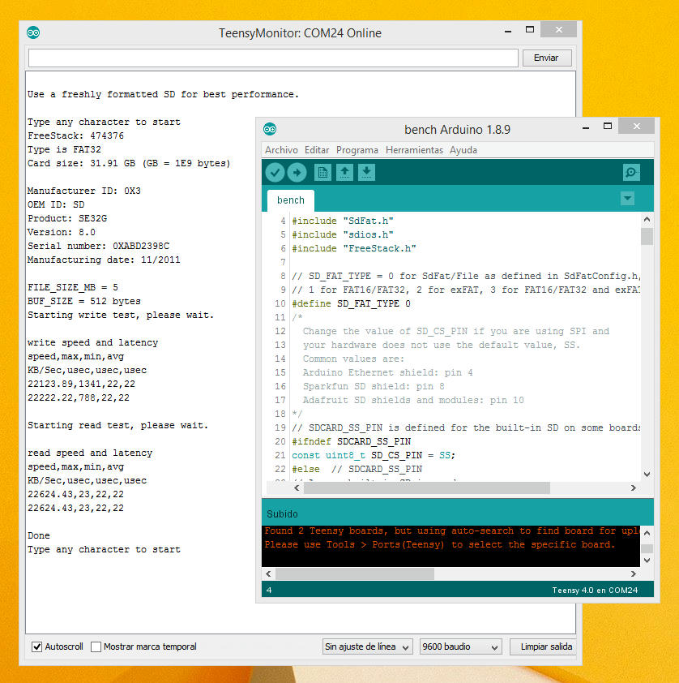Open the Herramientas menu
Viewport: 679px width, 683px height.
[x=414, y=150]
